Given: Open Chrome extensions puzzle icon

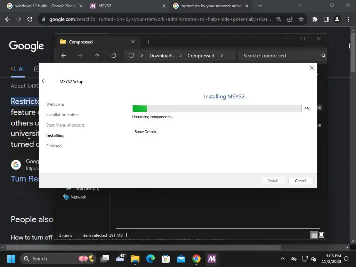Looking at the screenshot, I should [x=315, y=19].
